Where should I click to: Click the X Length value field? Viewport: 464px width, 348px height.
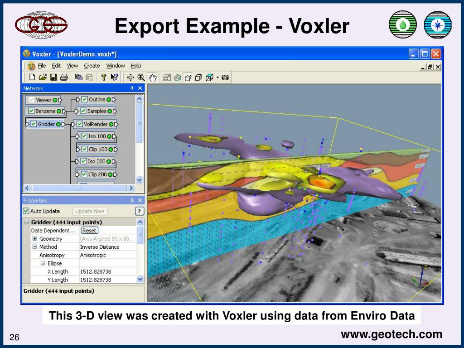[x=107, y=271]
